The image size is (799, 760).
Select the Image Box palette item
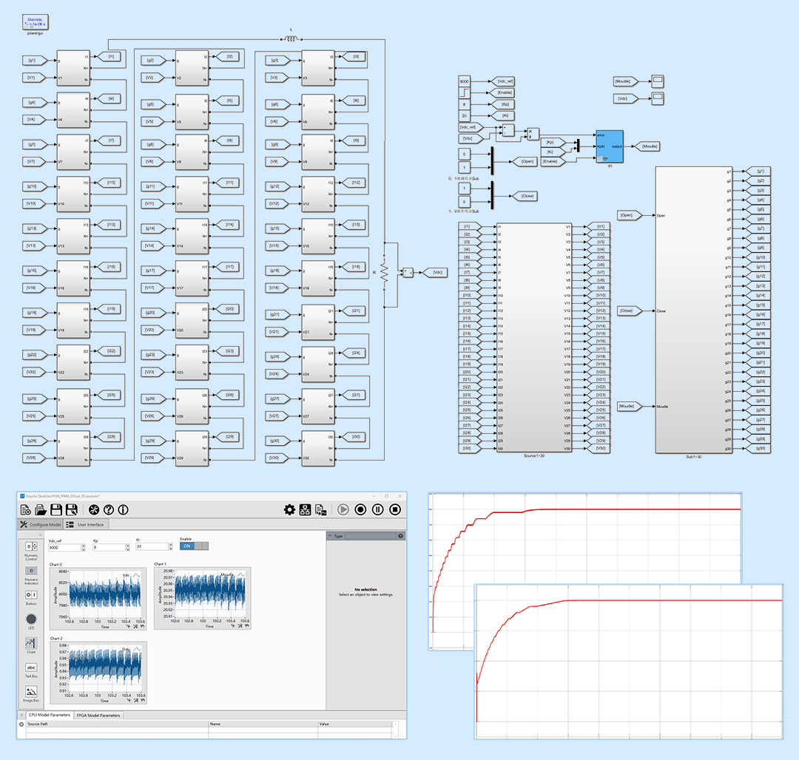tap(31, 692)
